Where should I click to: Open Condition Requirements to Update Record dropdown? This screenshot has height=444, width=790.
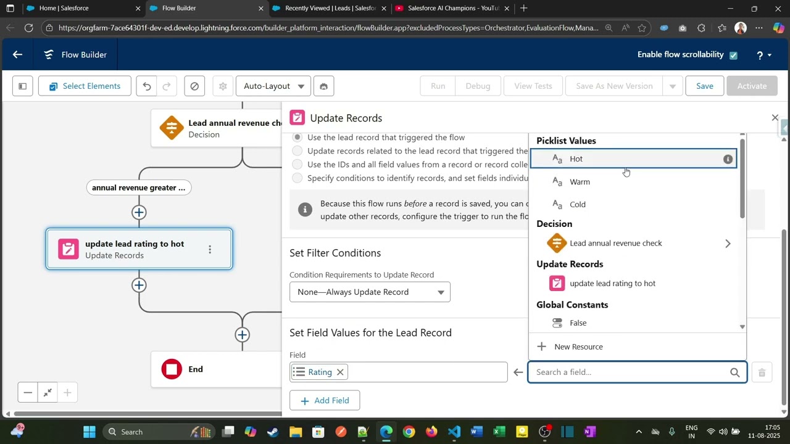(x=370, y=292)
